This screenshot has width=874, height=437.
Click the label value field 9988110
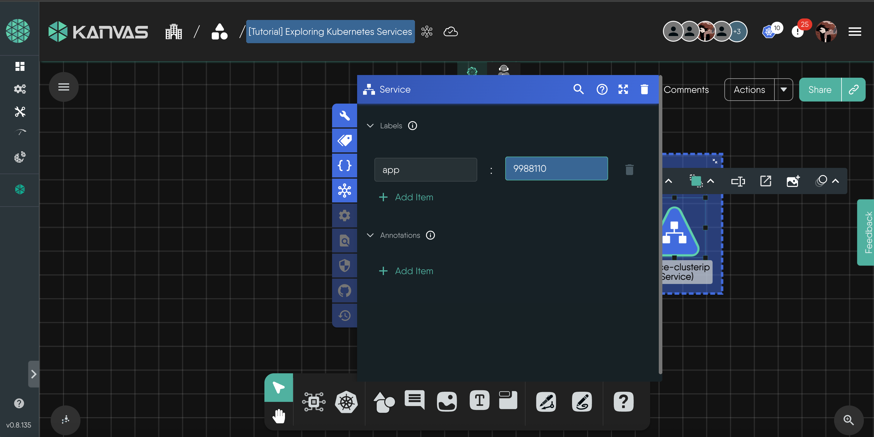[x=556, y=169]
